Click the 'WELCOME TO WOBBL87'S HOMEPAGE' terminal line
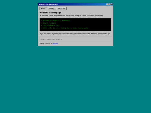 (55, 21)
